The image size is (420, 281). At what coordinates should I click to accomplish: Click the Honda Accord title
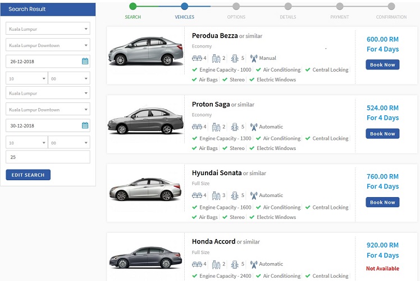[213, 241]
